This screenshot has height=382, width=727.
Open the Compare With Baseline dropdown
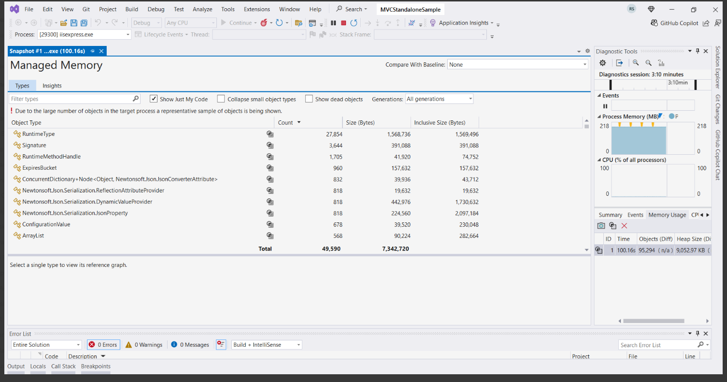584,64
